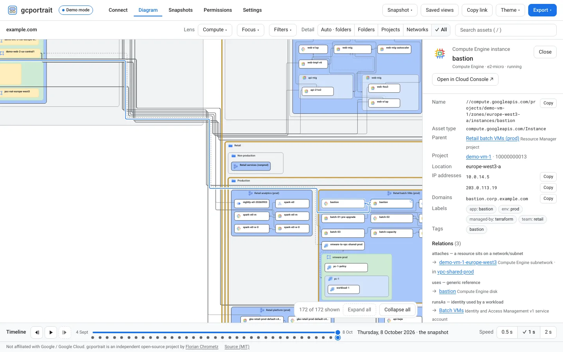Set detail level to Networks
The image size is (563, 352).
pyautogui.click(x=417, y=30)
